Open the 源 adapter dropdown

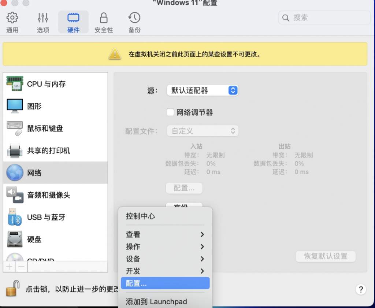pyautogui.click(x=203, y=90)
